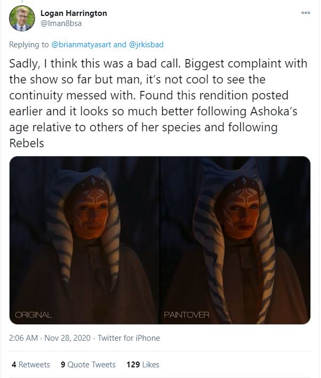Click the word "Rebels" ending the tweet
This screenshot has height=378, width=321.
coord(27,144)
